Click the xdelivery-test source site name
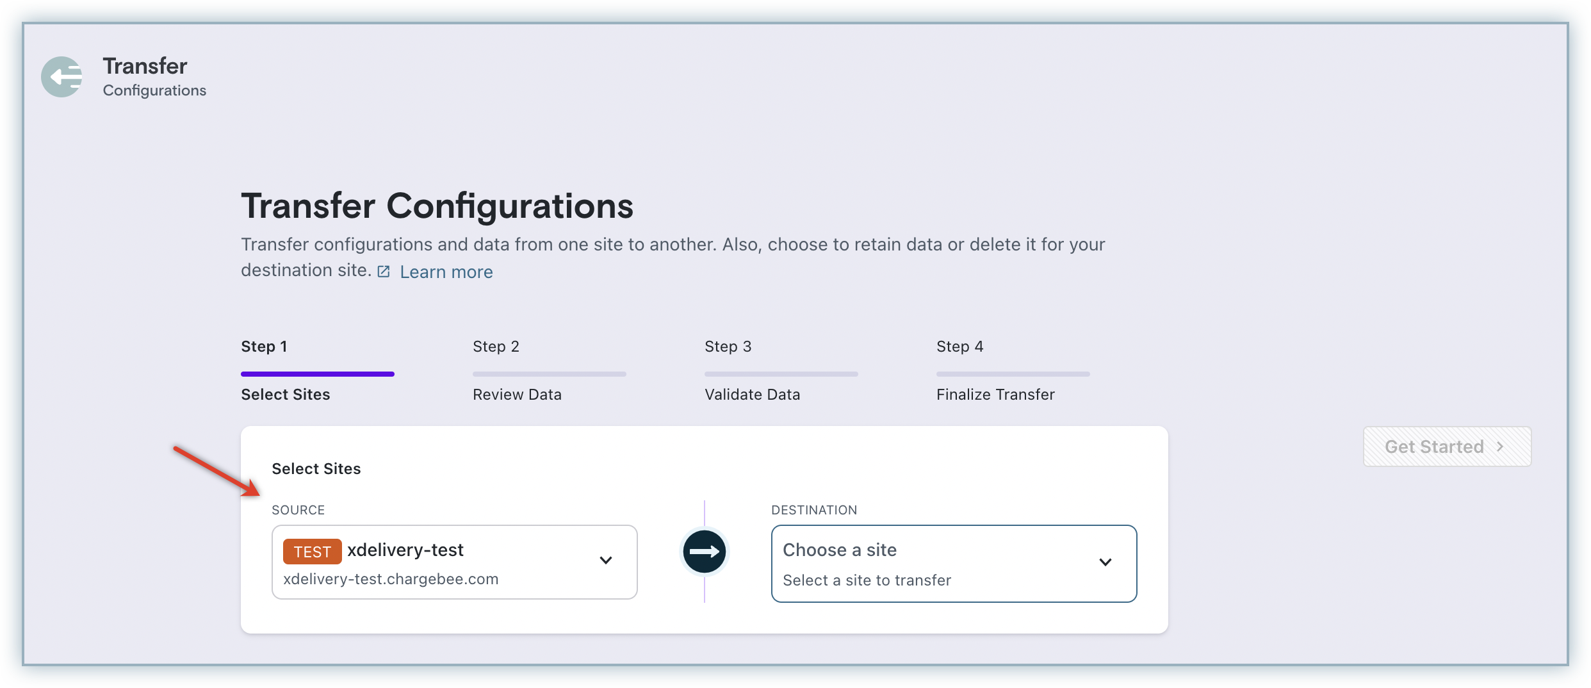1591x688 pixels. point(405,550)
